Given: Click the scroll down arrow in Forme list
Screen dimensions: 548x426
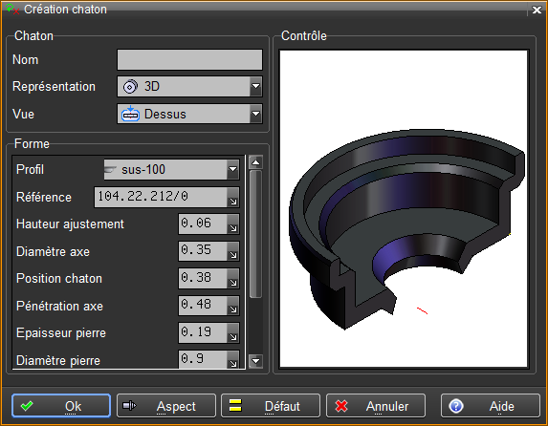Looking at the screenshot, I should (x=255, y=361).
